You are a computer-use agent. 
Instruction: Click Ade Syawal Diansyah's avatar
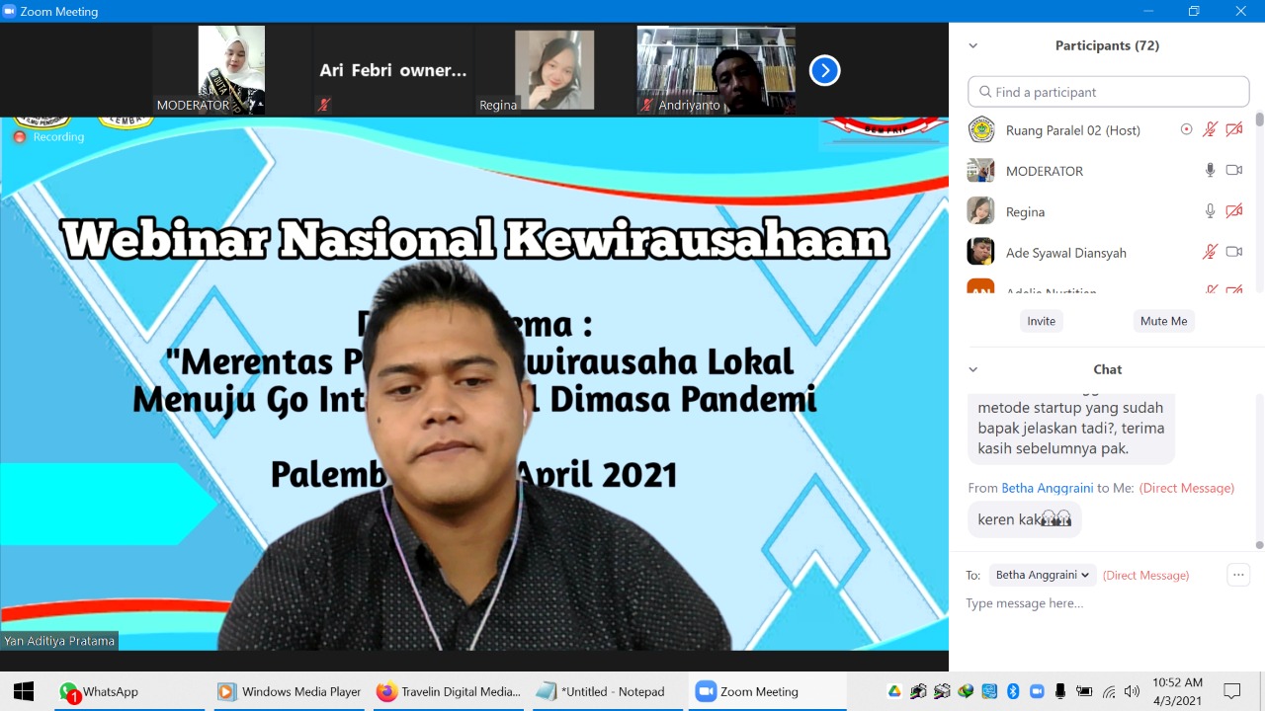point(980,252)
